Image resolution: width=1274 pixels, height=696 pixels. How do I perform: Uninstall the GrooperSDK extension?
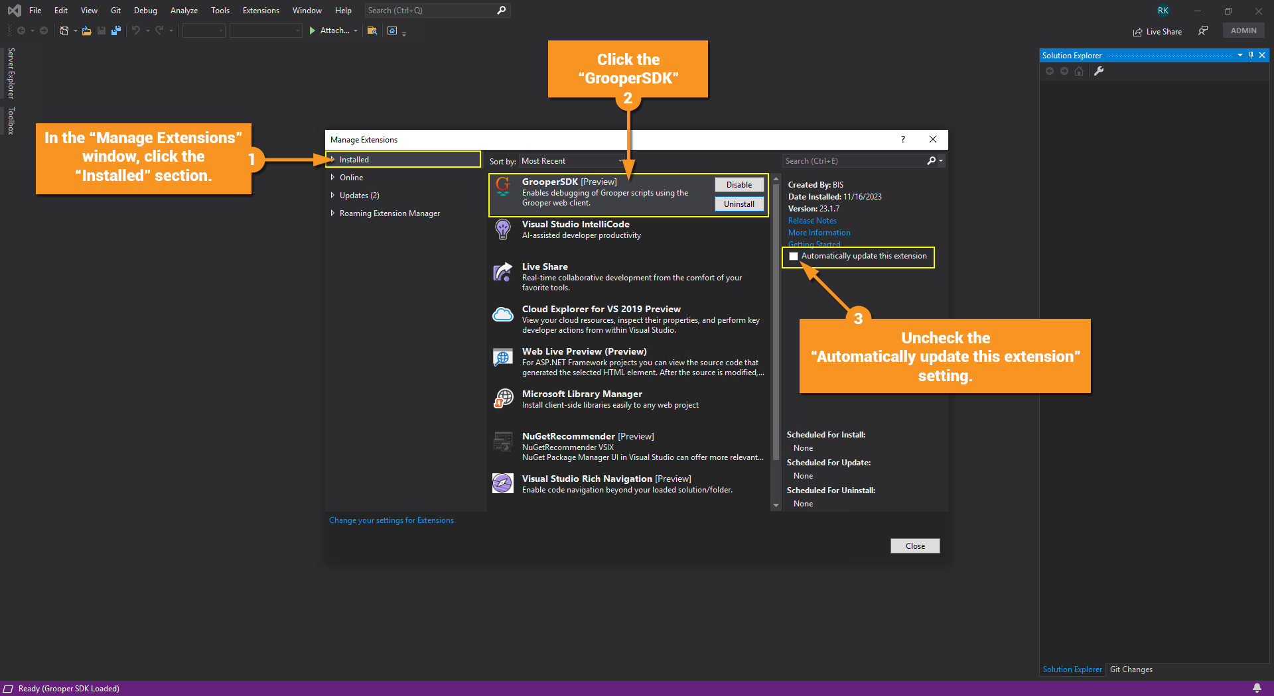coord(739,204)
